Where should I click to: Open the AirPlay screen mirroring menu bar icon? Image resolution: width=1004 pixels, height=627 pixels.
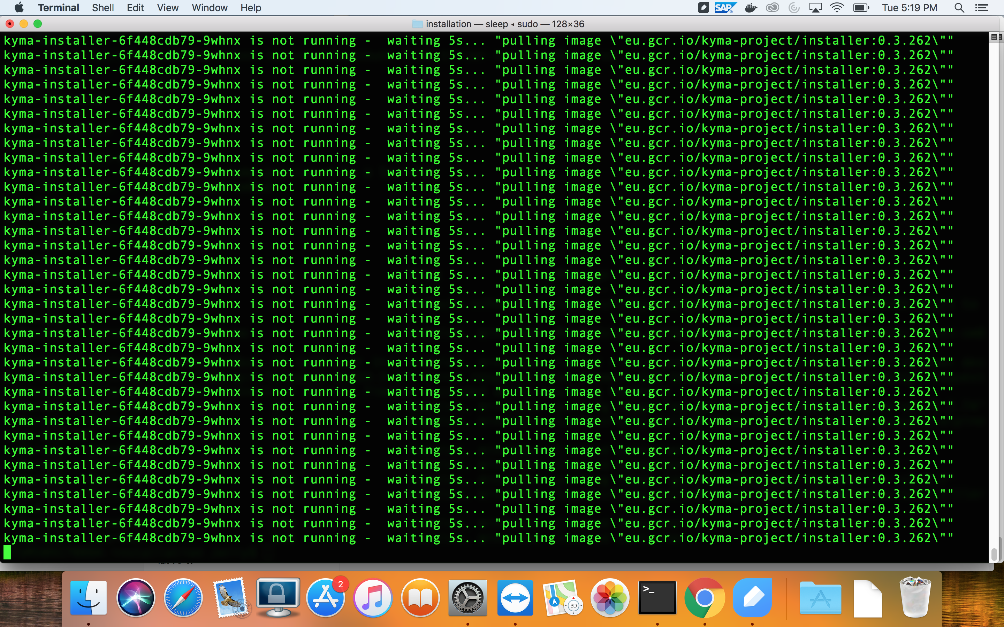coord(816,7)
